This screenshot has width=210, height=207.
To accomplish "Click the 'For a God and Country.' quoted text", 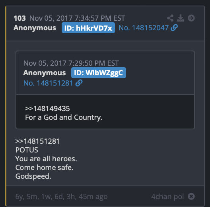I will pyautogui.click(x=64, y=117).
